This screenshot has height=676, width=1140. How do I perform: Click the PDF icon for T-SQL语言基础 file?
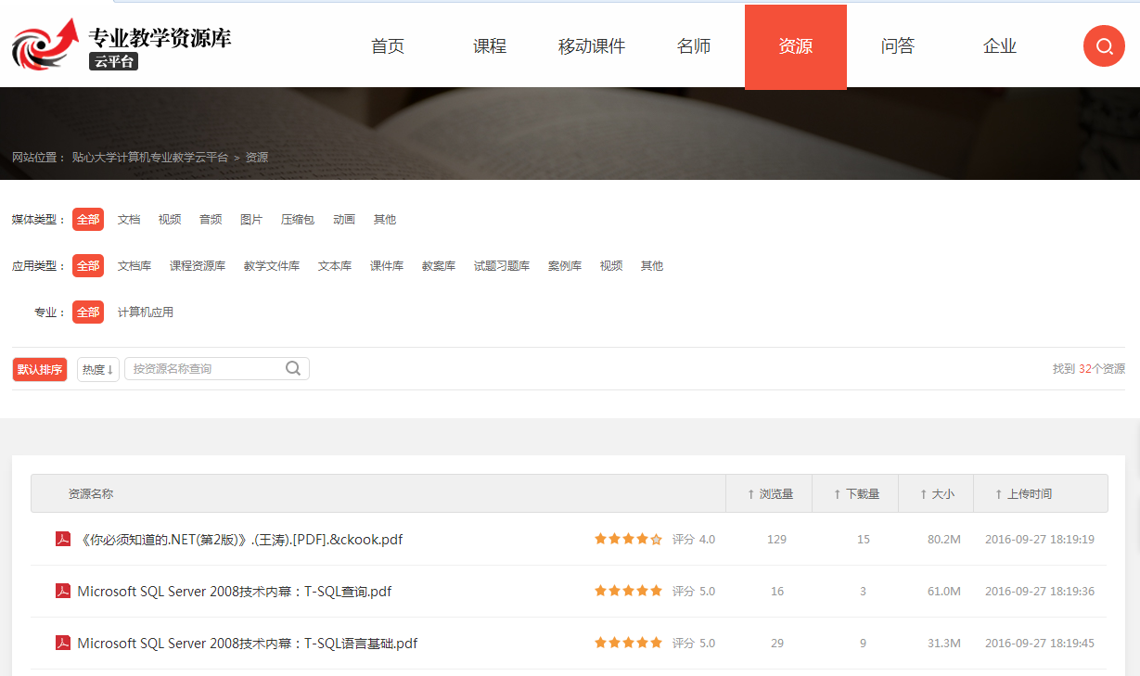pos(63,644)
